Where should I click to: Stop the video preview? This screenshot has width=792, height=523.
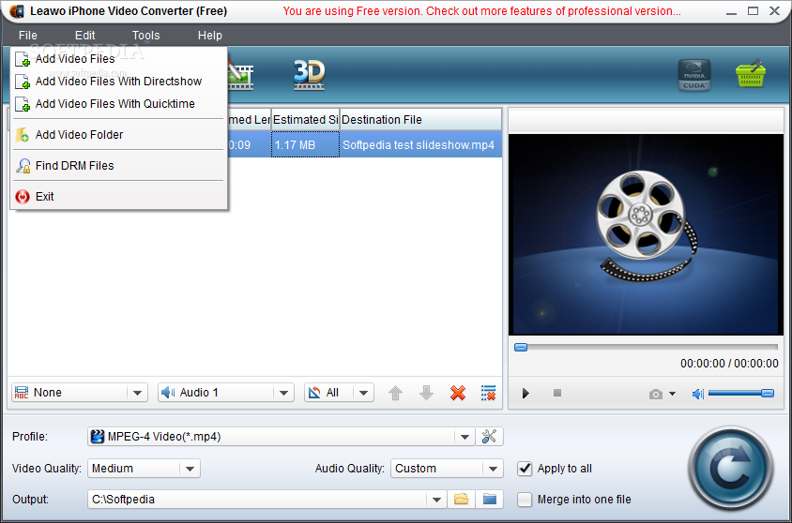[557, 393]
